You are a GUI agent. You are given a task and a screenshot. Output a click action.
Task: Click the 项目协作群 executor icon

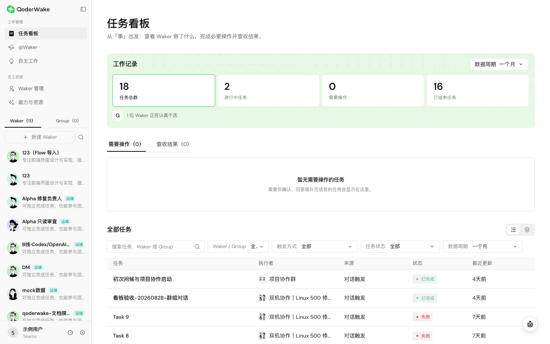(262, 279)
